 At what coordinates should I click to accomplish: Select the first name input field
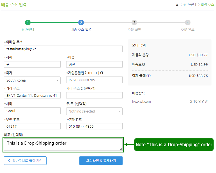tap(94, 64)
